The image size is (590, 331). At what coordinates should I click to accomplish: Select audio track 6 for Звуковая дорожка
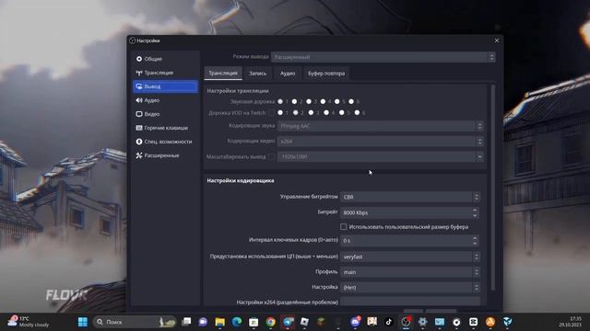click(351, 102)
